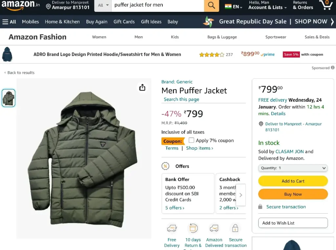336x250 pixels.
Task: Open the Quantity dropdown
Action: point(293,168)
